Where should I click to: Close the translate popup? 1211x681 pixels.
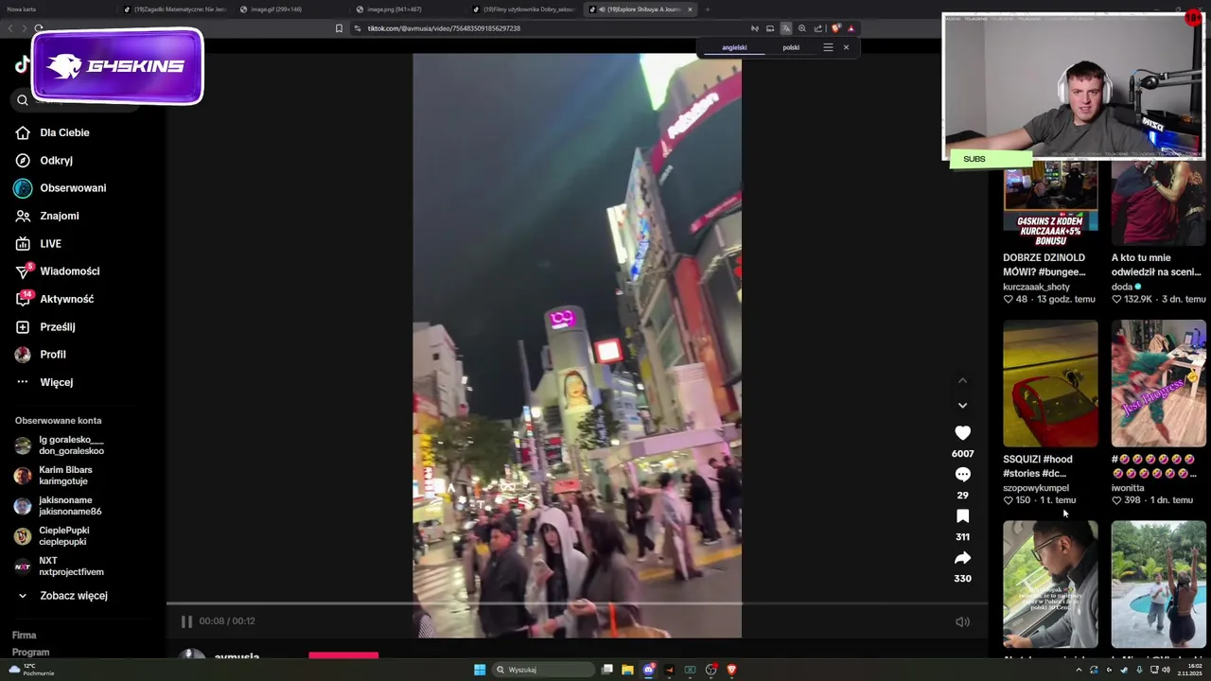point(846,47)
